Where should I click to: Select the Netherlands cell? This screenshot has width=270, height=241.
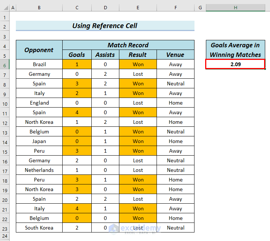coord(39,170)
